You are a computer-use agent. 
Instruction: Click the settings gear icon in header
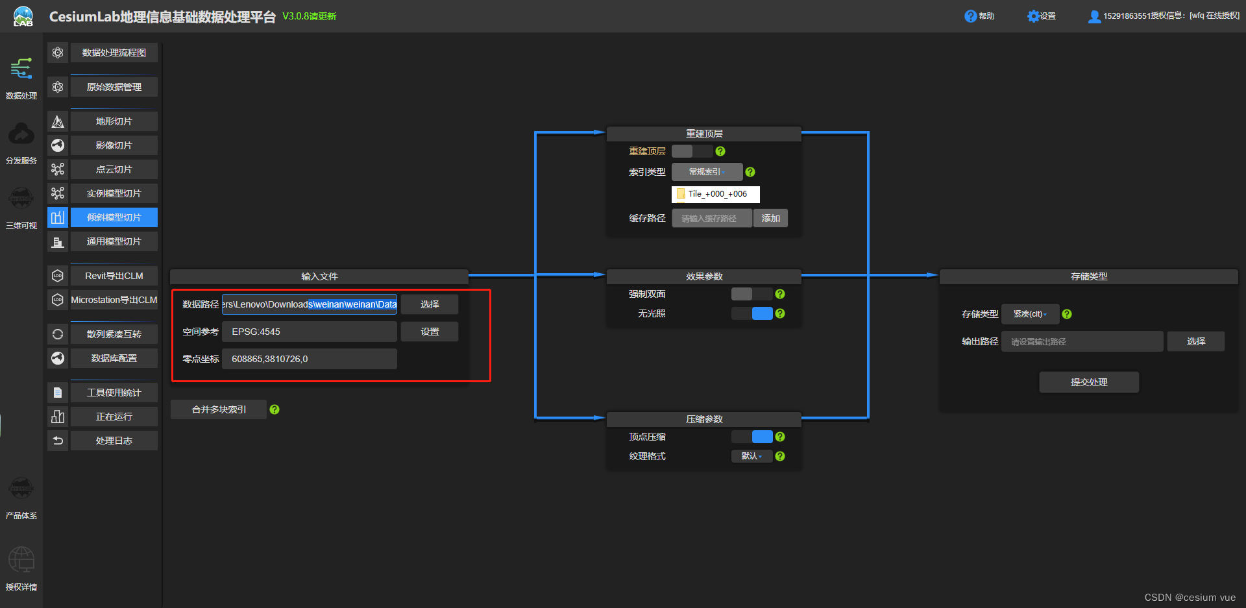click(x=1033, y=16)
